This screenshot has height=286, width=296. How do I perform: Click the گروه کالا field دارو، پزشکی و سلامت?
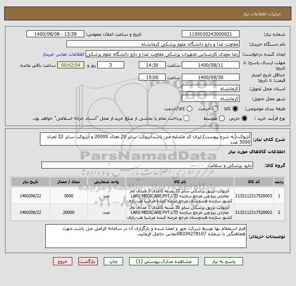coord(147,165)
